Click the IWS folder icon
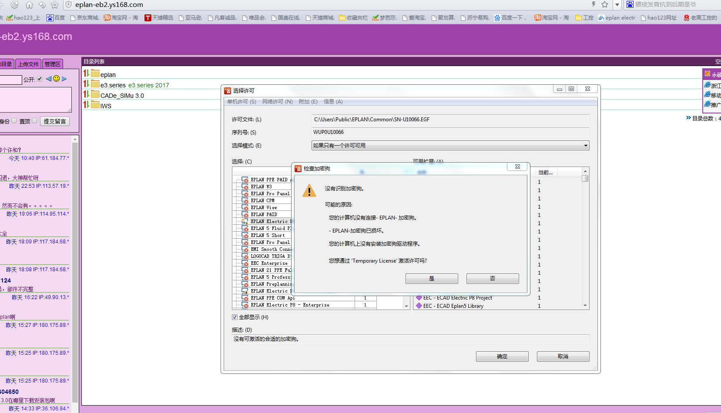This screenshot has width=721, height=413. (95, 105)
